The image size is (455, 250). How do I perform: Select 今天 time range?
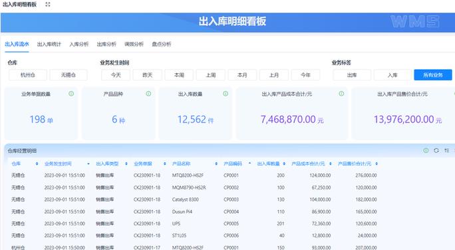pos(116,75)
